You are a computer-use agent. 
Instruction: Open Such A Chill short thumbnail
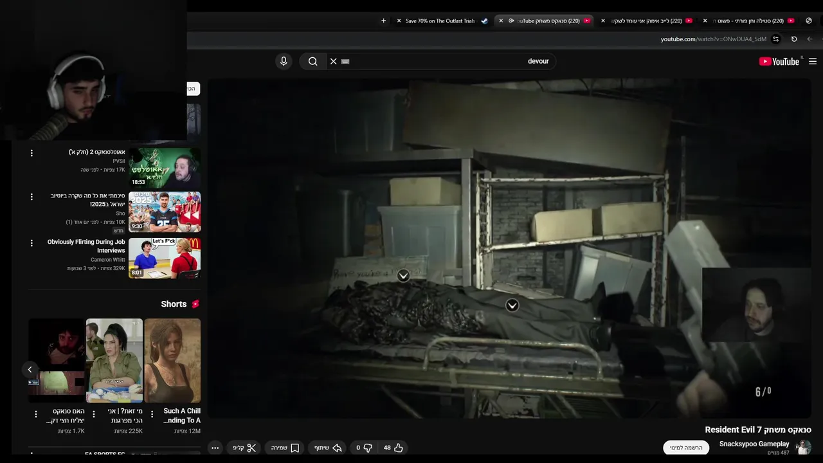(x=172, y=360)
